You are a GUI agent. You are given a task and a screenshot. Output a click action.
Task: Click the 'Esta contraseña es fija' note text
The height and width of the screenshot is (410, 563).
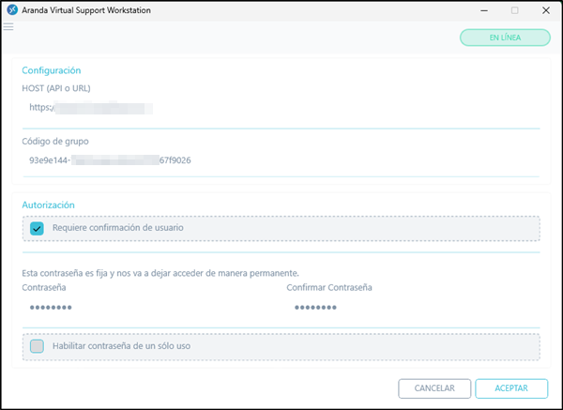[160, 274]
